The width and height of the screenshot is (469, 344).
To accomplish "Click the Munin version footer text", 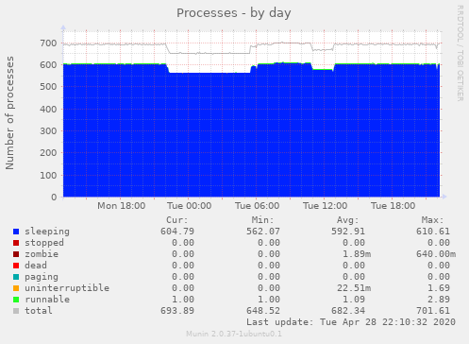I will click(234, 334).
